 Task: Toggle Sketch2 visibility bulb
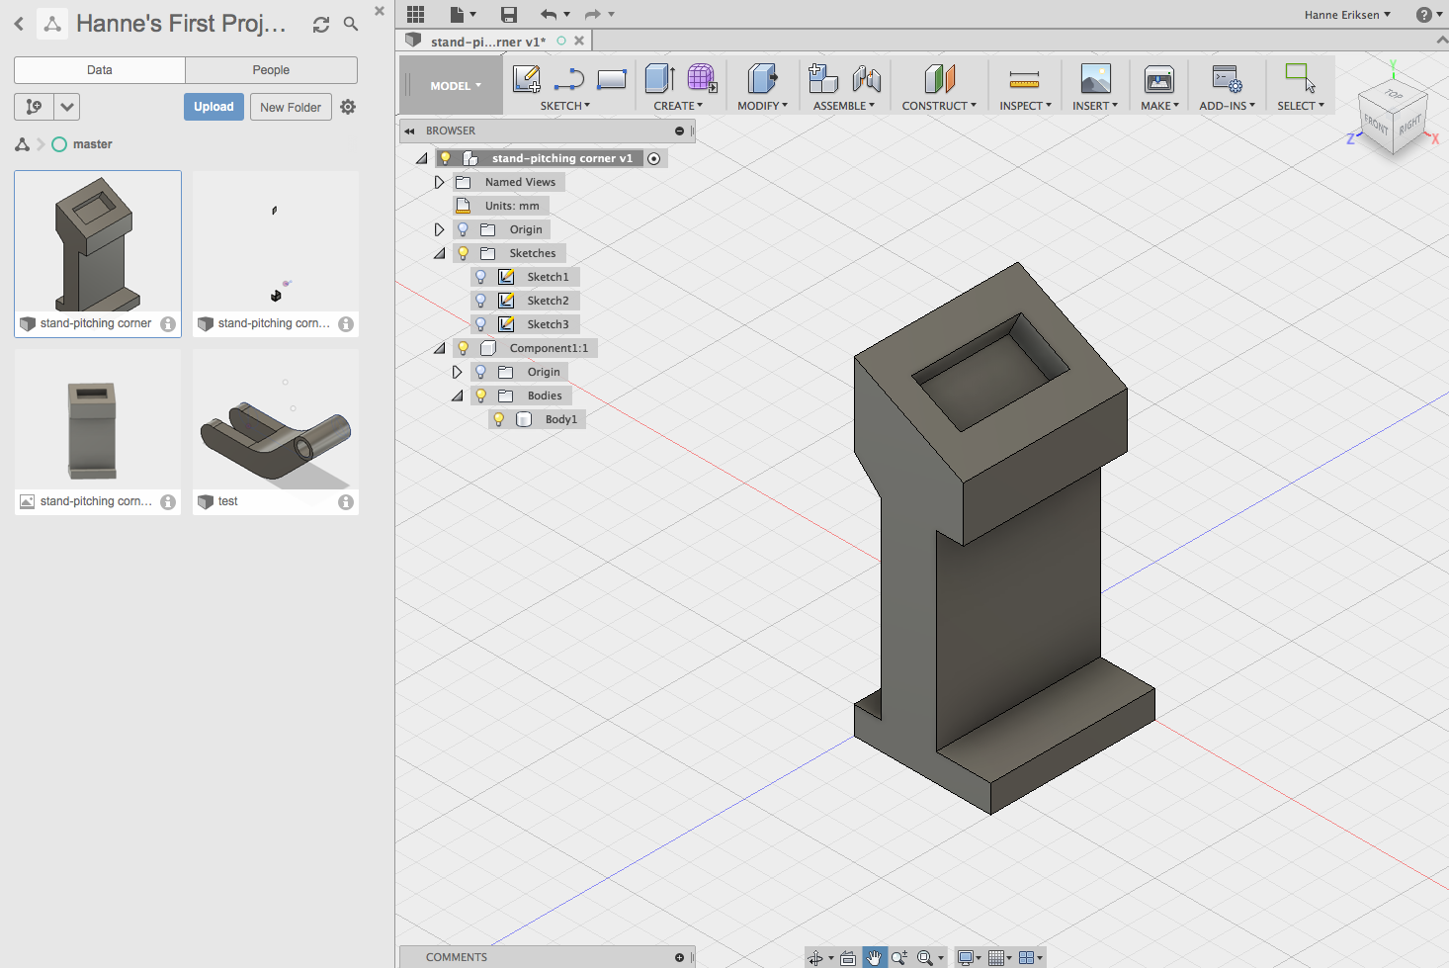click(481, 301)
